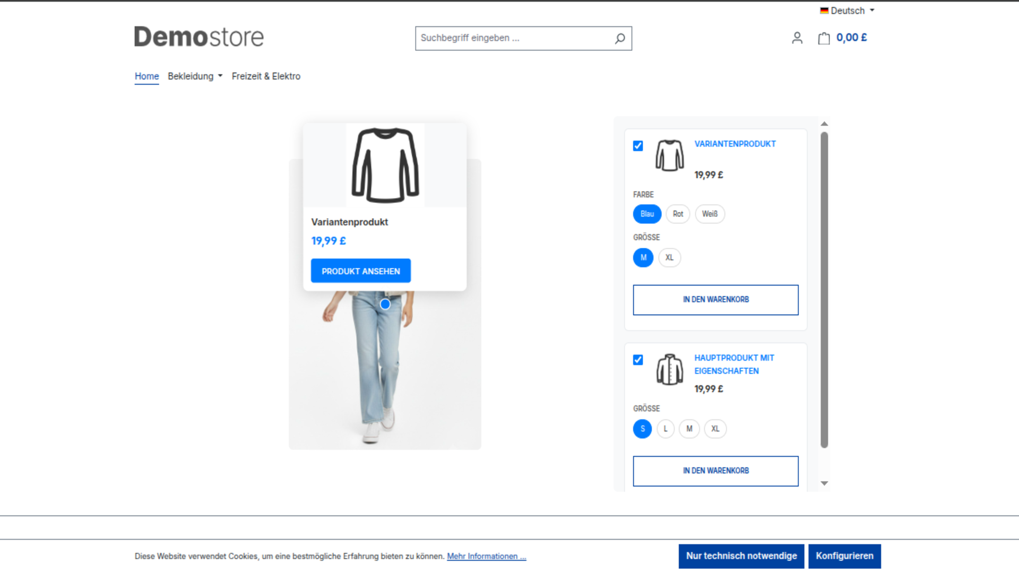The height and width of the screenshot is (573, 1019).
Task: Select the Blau color option
Action: click(647, 214)
